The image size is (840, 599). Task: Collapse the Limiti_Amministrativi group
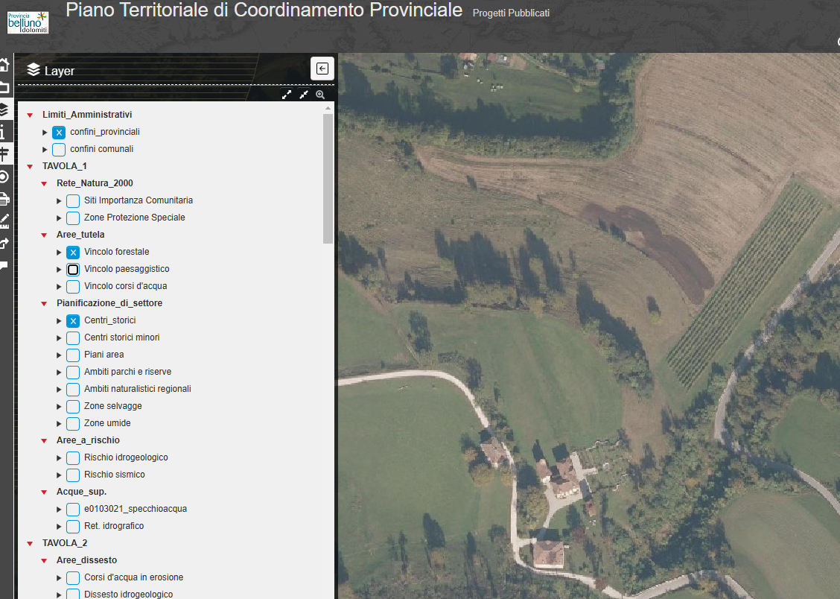[x=30, y=115]
